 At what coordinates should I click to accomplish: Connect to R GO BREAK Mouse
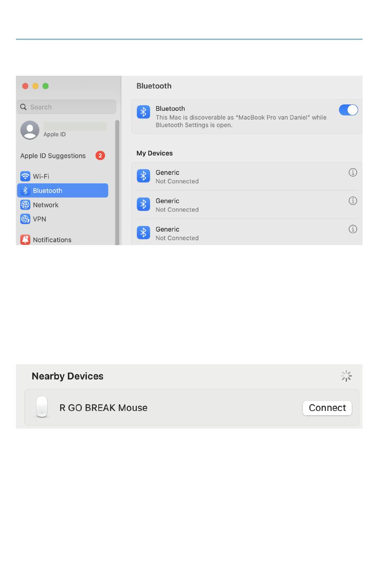(x=327, y=408)
